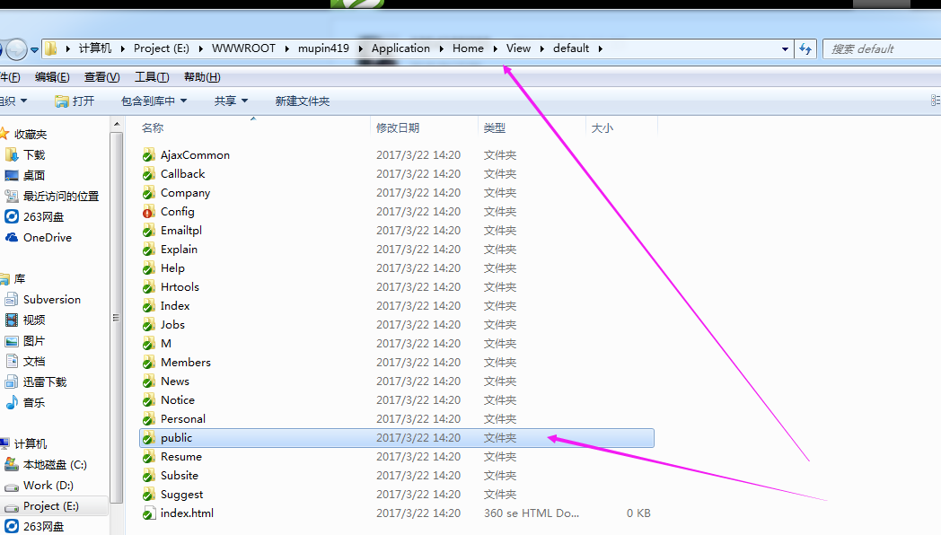The height and width of the screenshot is (535, 941).
Task: Expand the 共享 toolbar dropdown
Action: [231, 101]
